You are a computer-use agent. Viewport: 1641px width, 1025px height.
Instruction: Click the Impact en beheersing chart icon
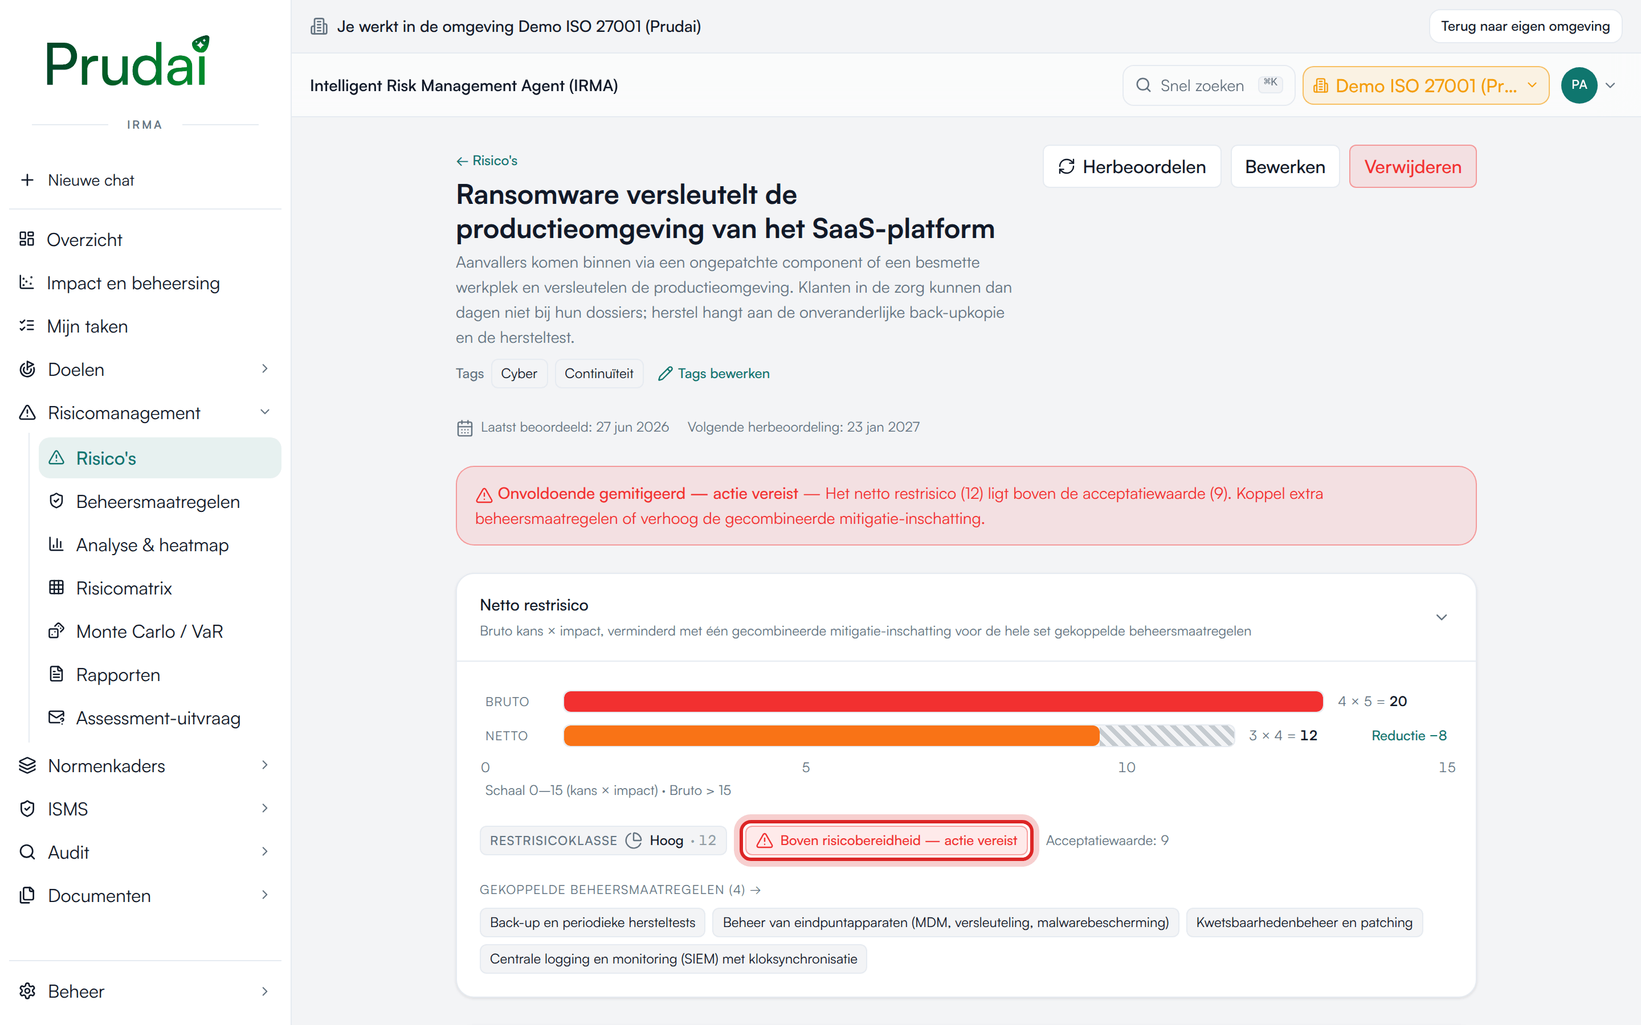26,282
